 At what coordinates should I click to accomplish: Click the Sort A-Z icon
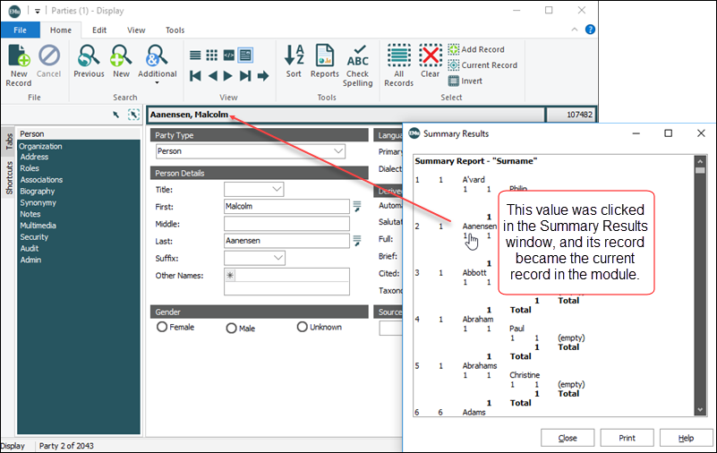(x=294, y=59)
